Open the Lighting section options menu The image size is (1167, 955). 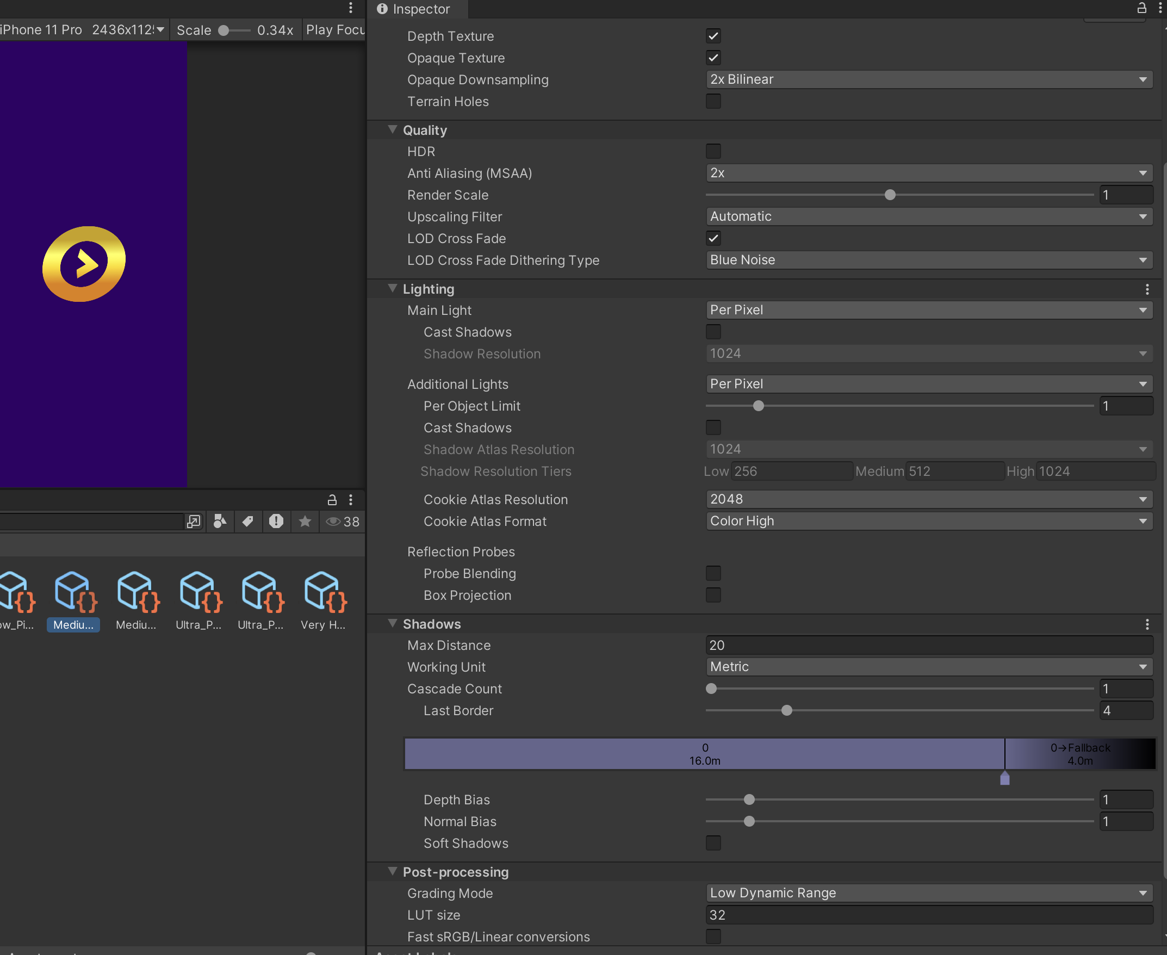click(x=1147, y=289)
